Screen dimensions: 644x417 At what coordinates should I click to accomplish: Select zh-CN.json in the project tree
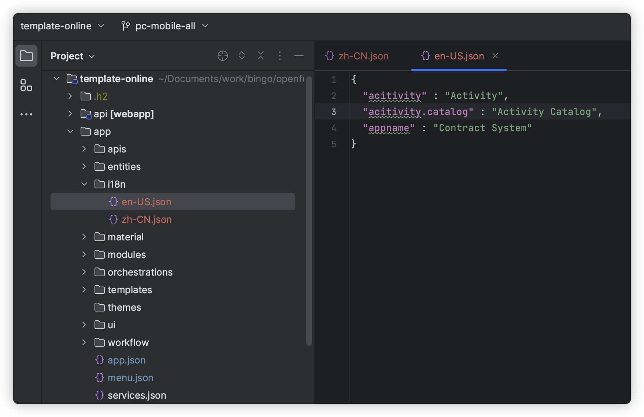(x=147, y=219)
